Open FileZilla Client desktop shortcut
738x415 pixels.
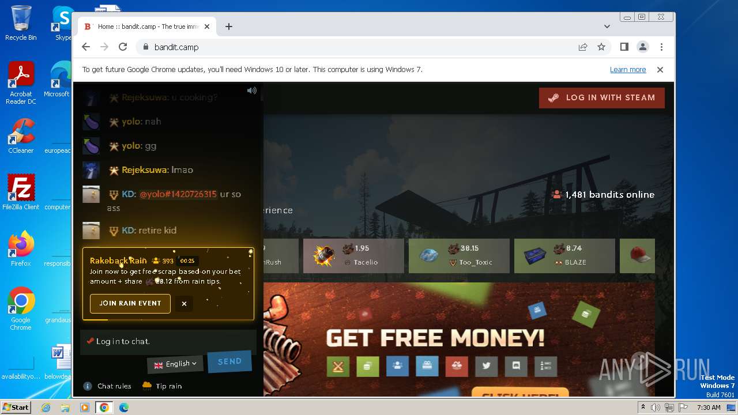[x=21, y=193]
